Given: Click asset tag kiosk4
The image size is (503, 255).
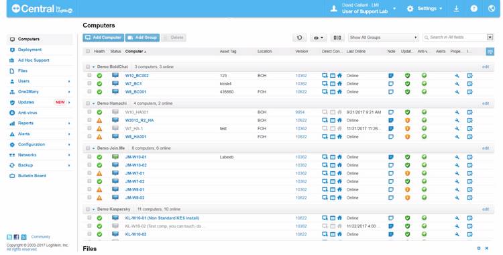Looking at the screenshot, I should pyautogui.click(x=225, y=84).
